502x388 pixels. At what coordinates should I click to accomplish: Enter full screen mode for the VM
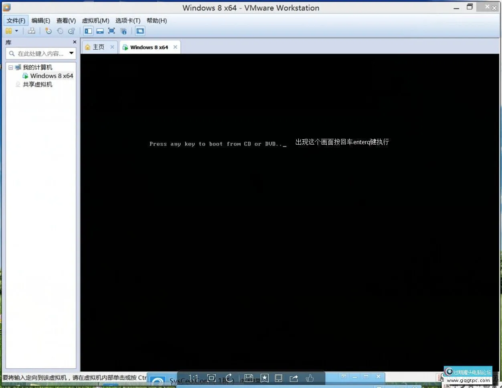[x=111, y=31]
